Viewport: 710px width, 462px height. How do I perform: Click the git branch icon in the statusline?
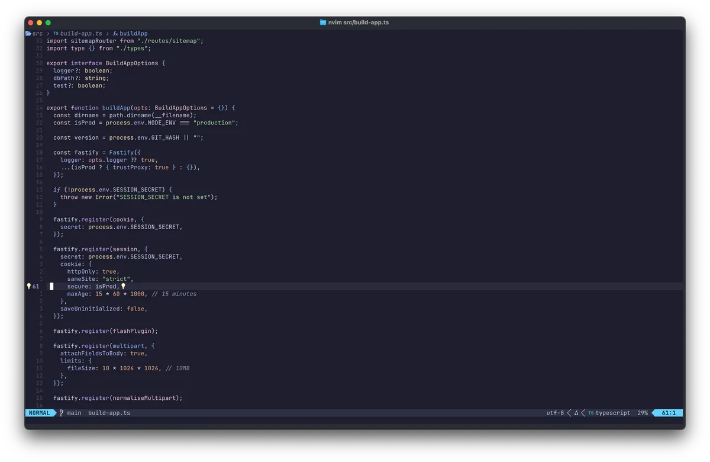(62, 413)
